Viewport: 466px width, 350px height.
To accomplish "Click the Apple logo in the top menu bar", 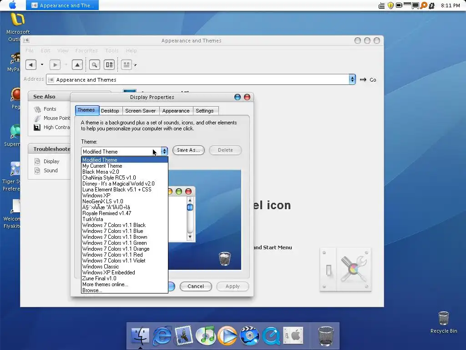I will (x=12, y=5).
